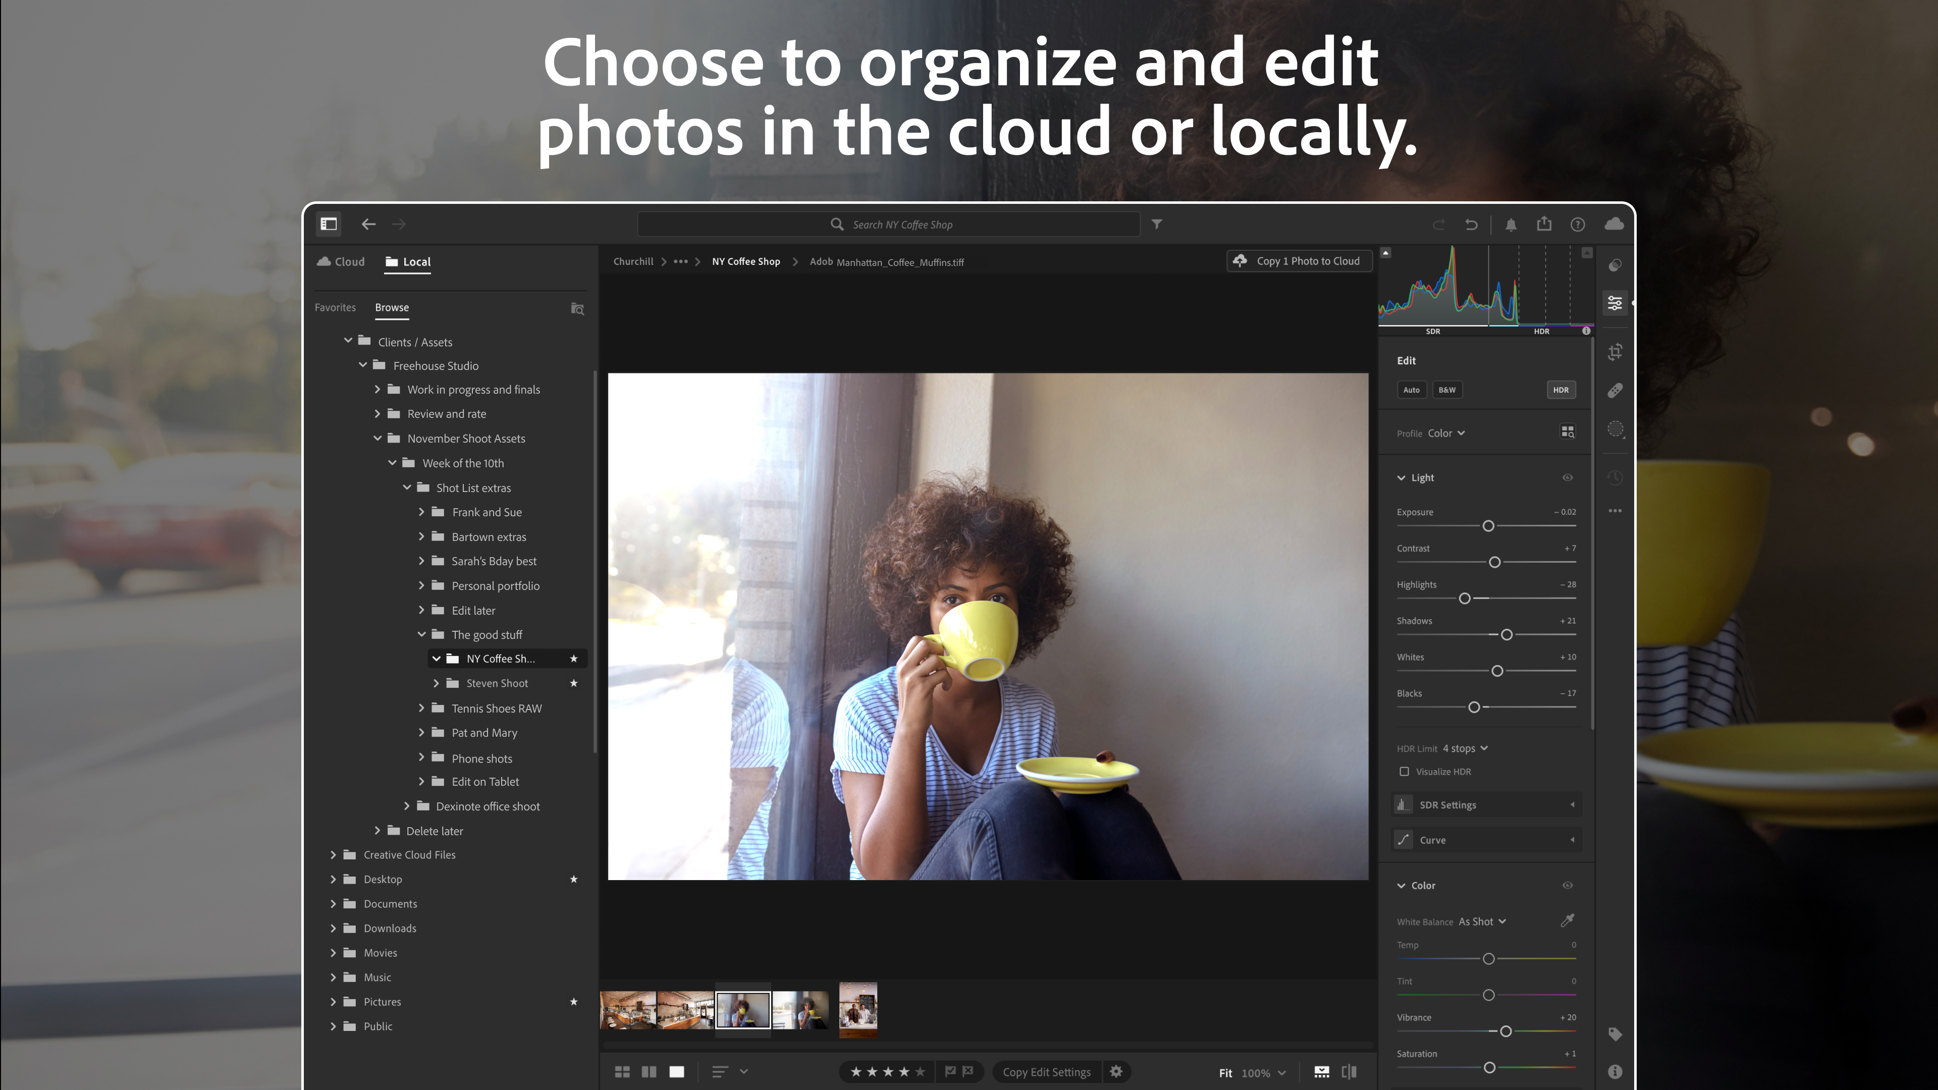Switch to grid view in toolbar
Viewport: 1938px width, 1090px height.
622,1071
